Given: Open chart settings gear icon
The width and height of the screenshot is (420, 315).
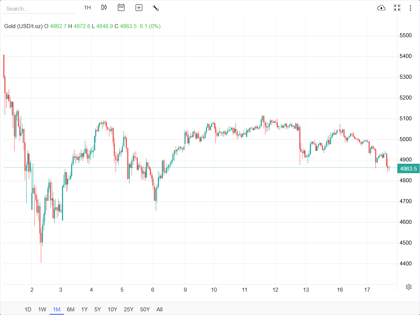Looking at the screenshot, I should click(409, 287).
